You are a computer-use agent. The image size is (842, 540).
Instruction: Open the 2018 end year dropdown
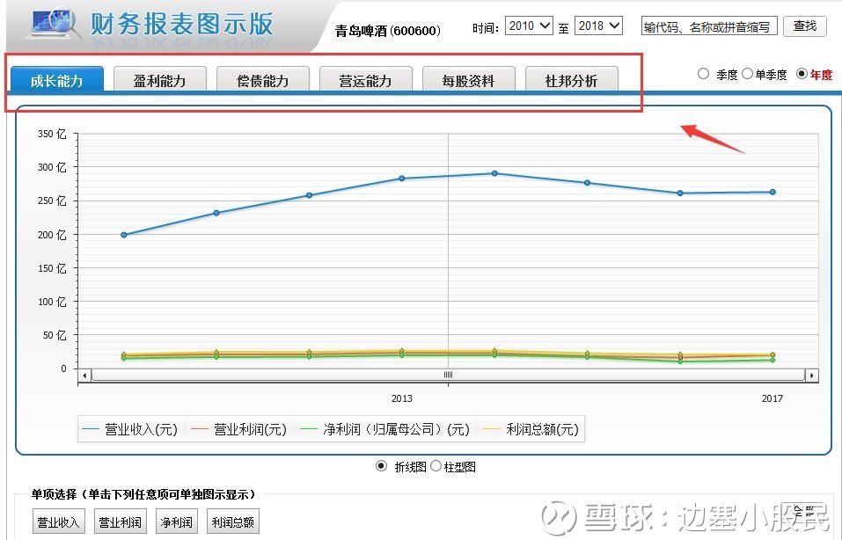coord(598,26)
